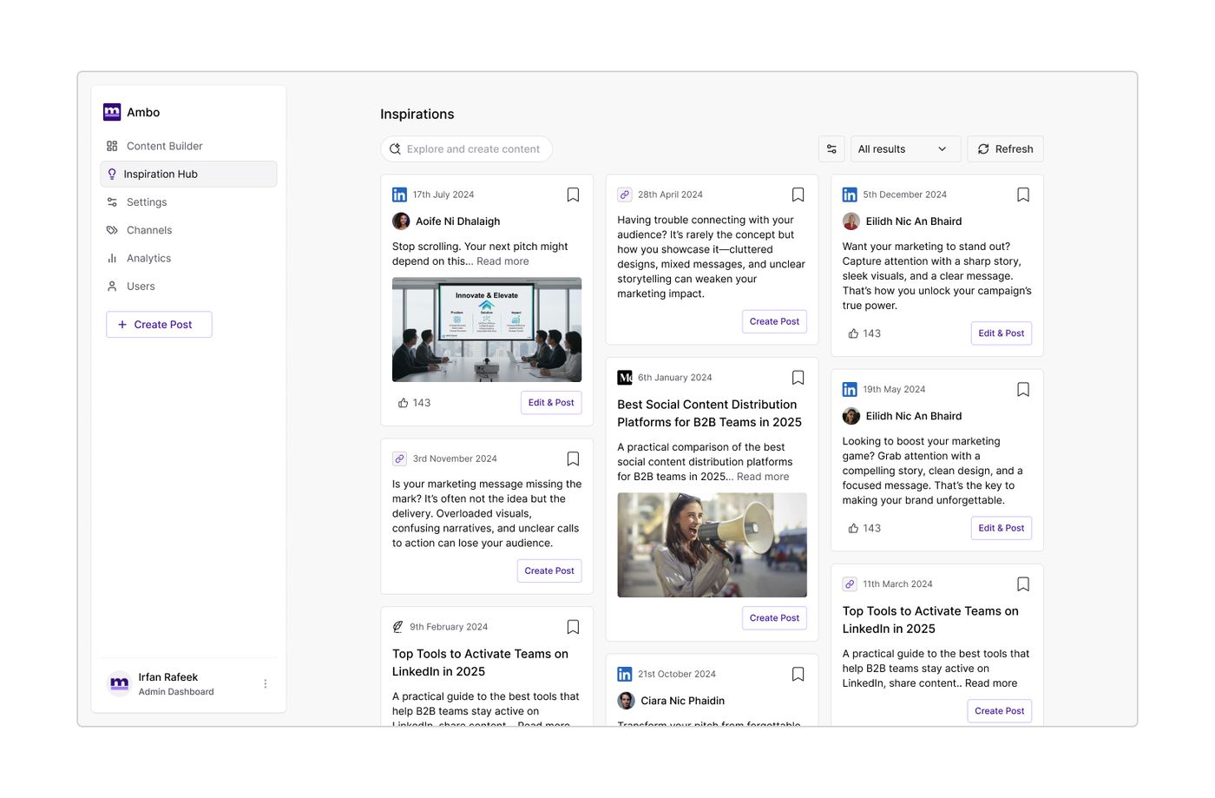
Task: Click Create Post on the 6th January post
Action: (774, 618)
